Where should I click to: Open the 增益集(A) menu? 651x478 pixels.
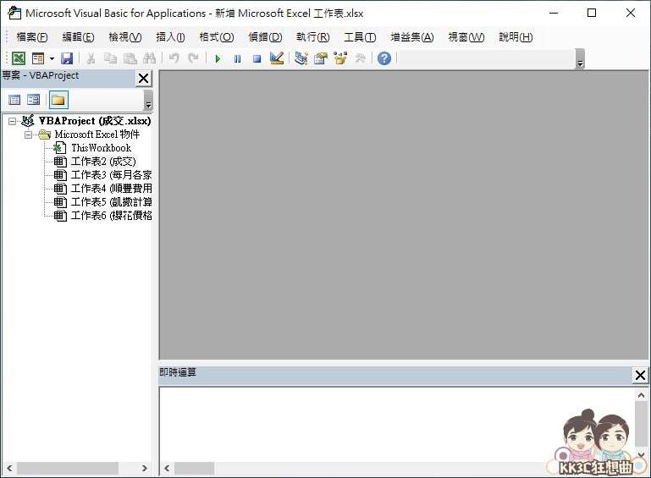(x=412, y=37)
